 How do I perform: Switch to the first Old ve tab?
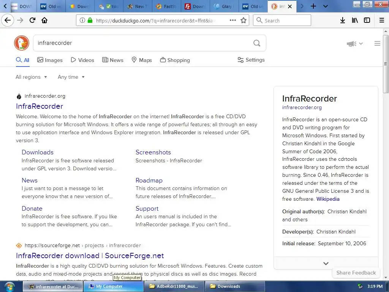(x=51, y=6)
